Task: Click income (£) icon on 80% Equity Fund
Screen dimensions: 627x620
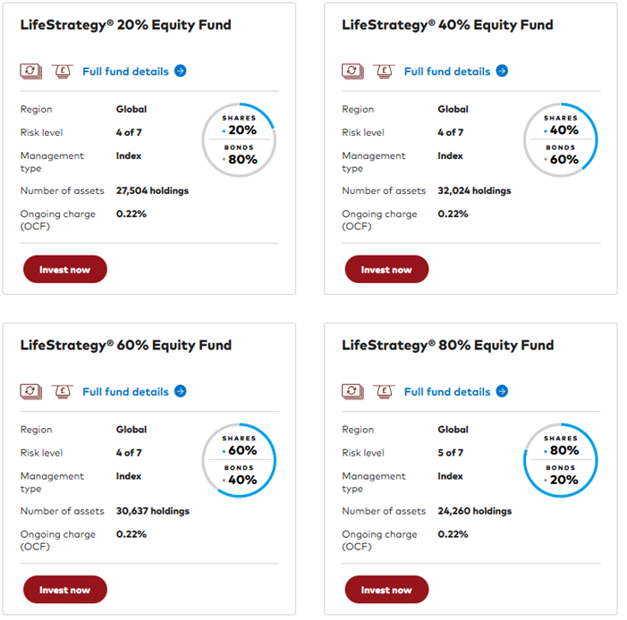Action: click(385, 391)
